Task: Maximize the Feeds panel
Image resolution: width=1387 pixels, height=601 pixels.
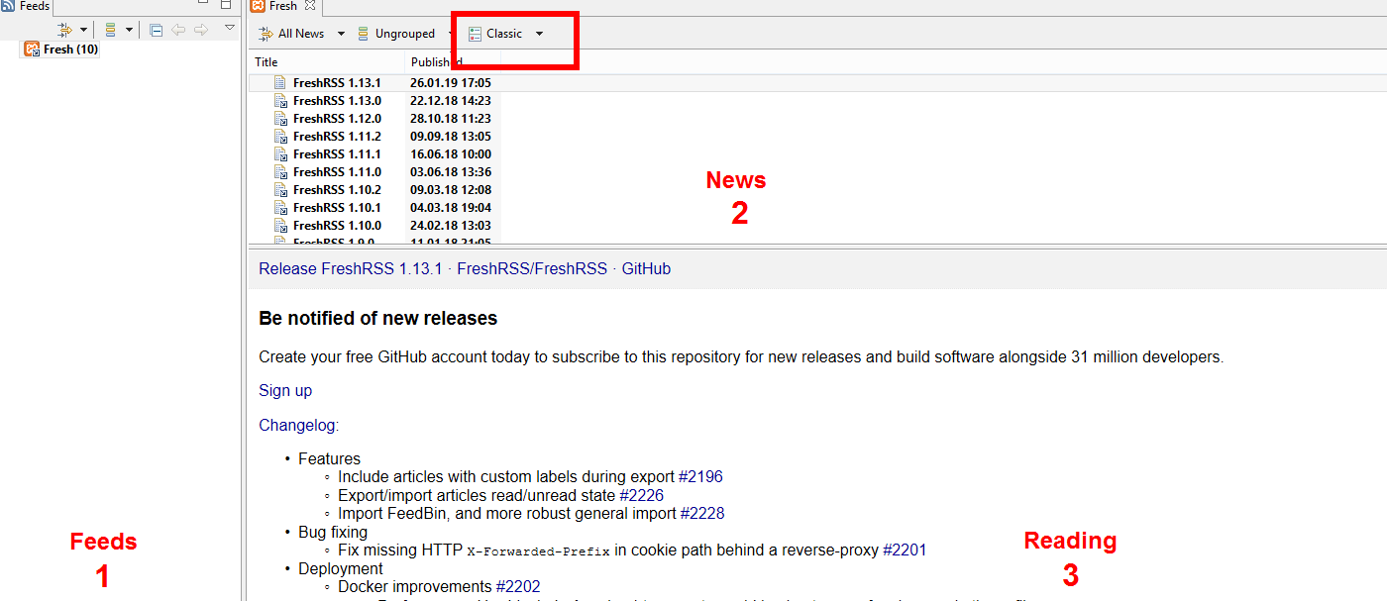Action: (226, 6)
